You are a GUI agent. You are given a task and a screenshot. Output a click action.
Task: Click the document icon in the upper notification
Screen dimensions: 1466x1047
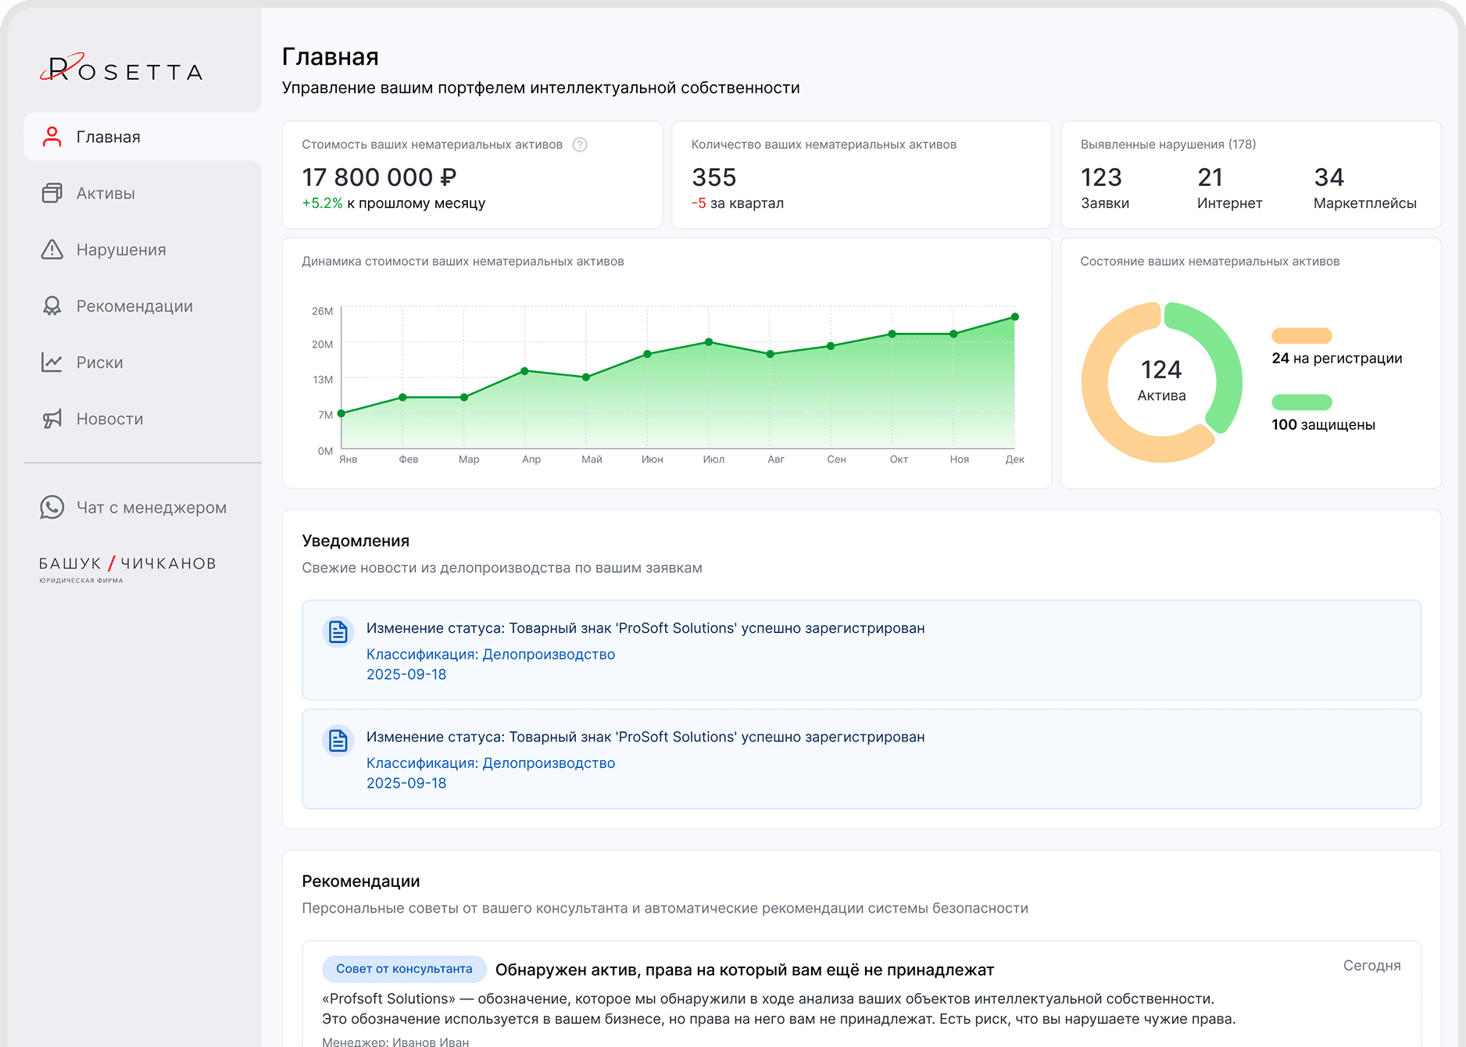click(x=338, y=631)
